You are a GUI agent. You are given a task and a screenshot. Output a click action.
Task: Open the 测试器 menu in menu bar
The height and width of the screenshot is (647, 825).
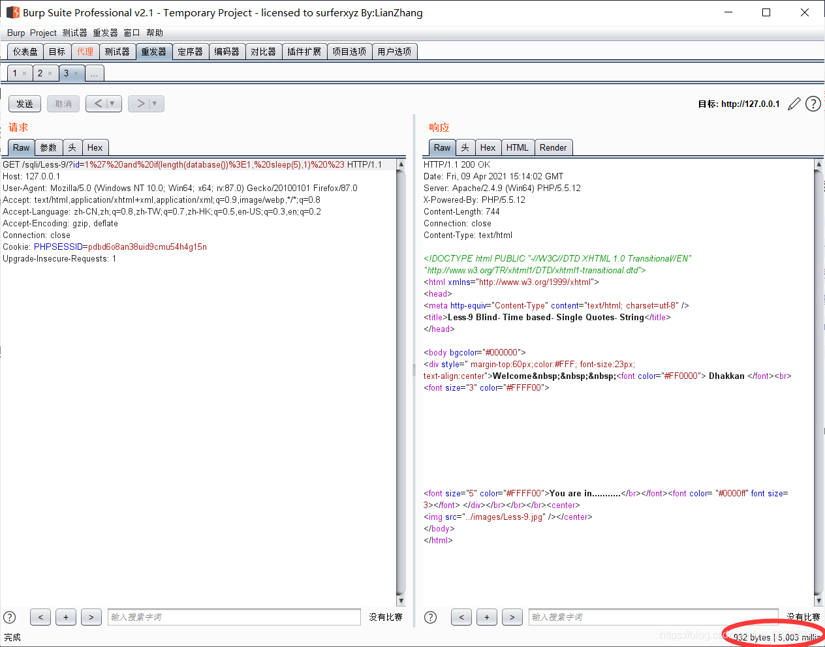(x=74, y=33)
